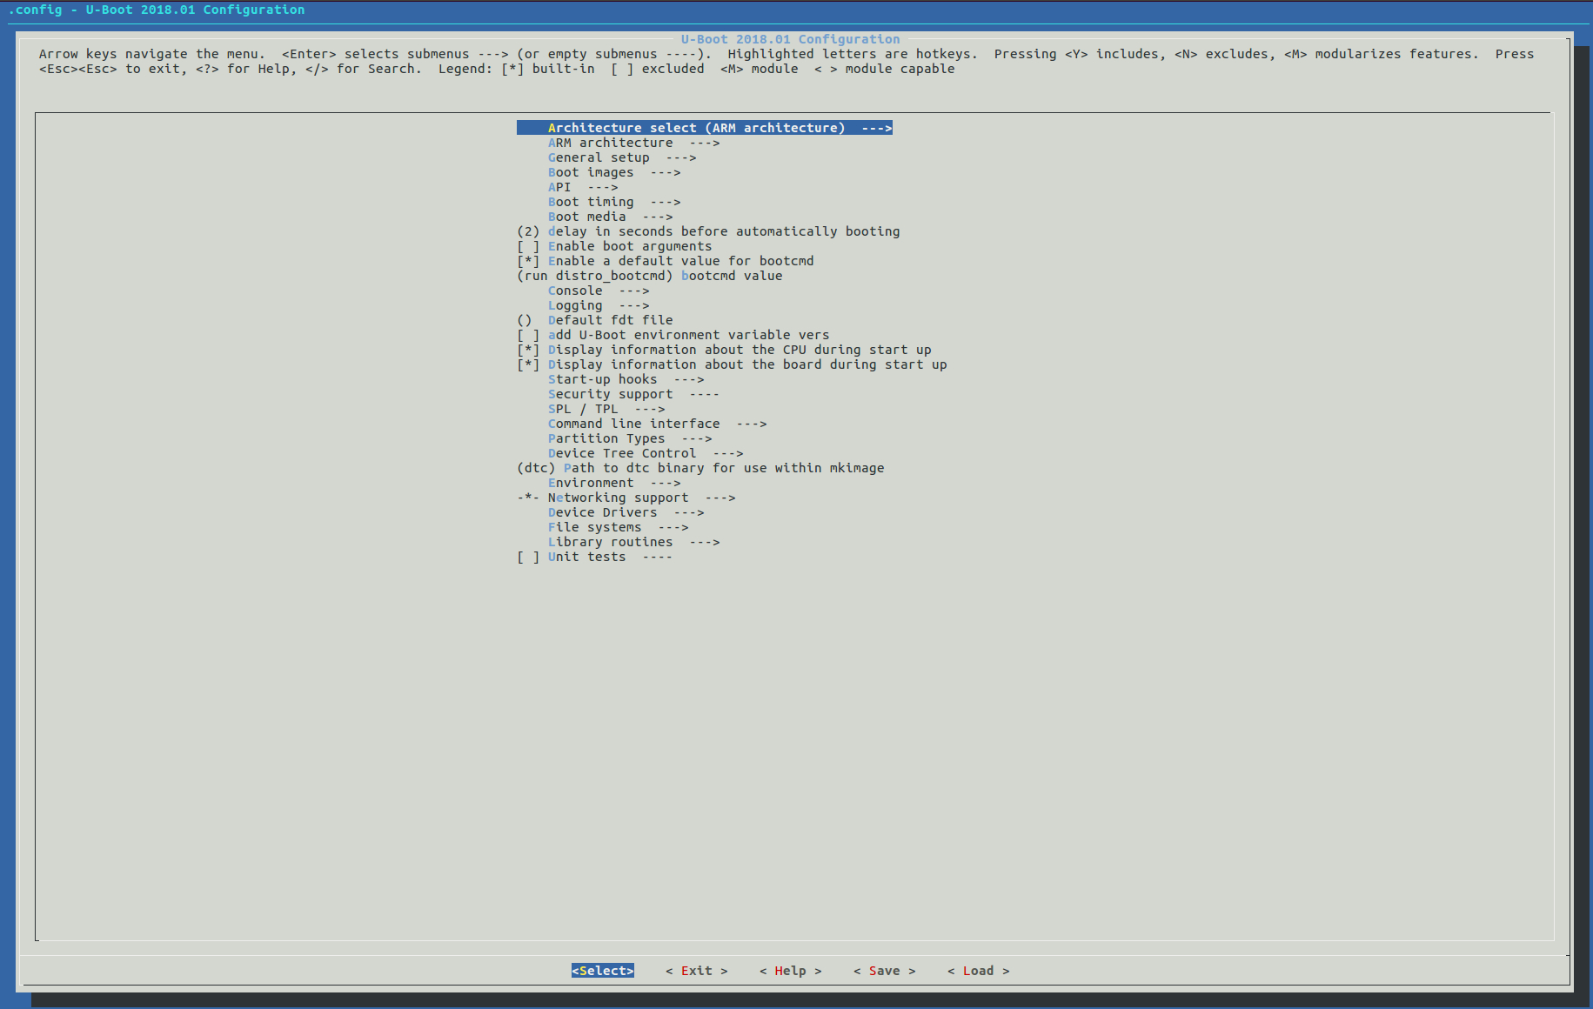Image resolution: width=1593 pixels, height=1009 pixels.
Task: Open the SPL / TPL submenu
Action: 606,409
